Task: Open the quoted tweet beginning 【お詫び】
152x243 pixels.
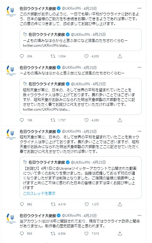Action: click(x=81, y=178)
